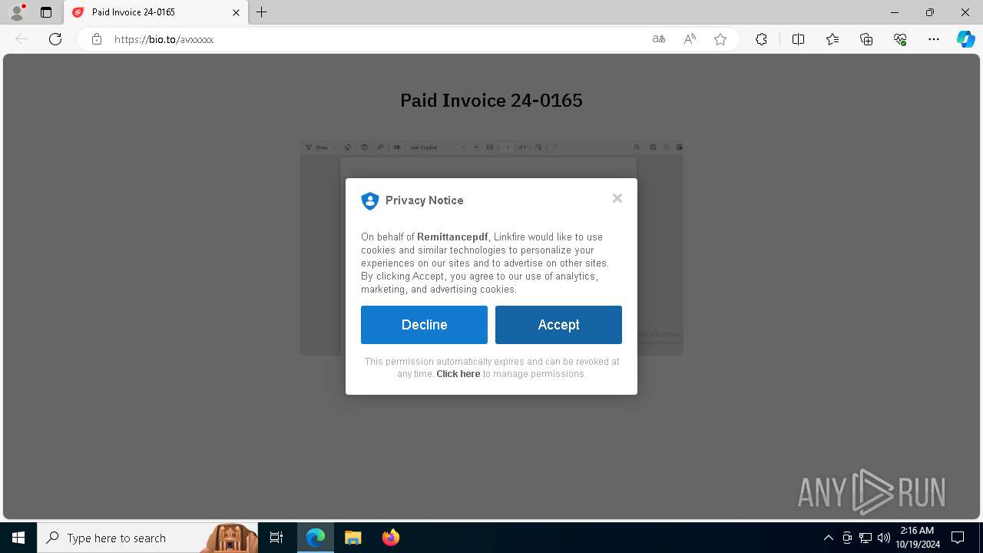Launch Copilot from the toolbar
The image size is (983, 553).
(x=965, y=39)
